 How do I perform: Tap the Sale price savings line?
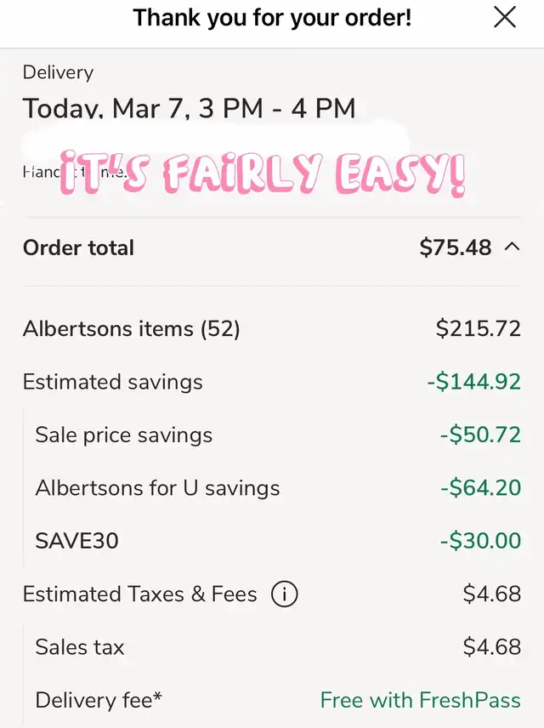124,435
